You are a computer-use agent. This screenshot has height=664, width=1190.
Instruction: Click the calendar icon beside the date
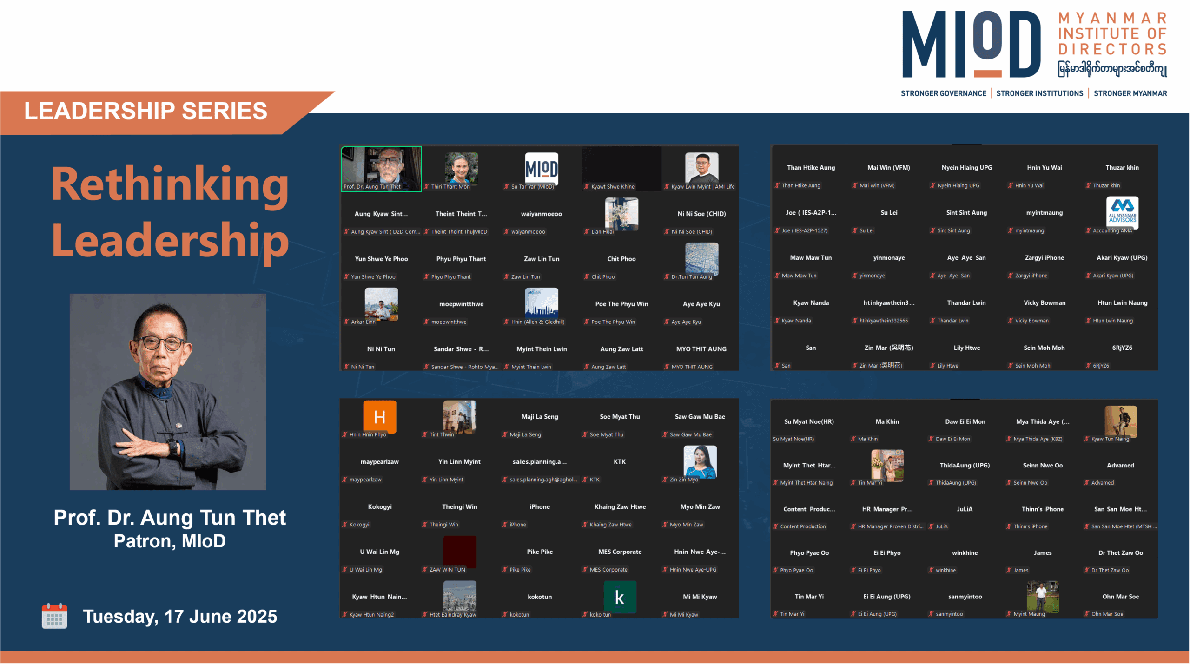(54, 616)
